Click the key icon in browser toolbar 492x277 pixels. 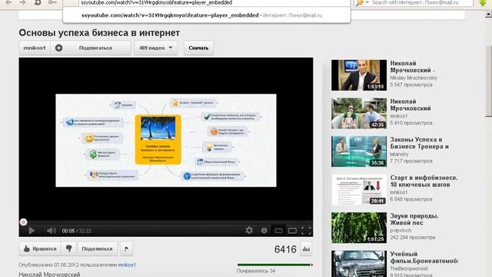[x=52, y=2]
